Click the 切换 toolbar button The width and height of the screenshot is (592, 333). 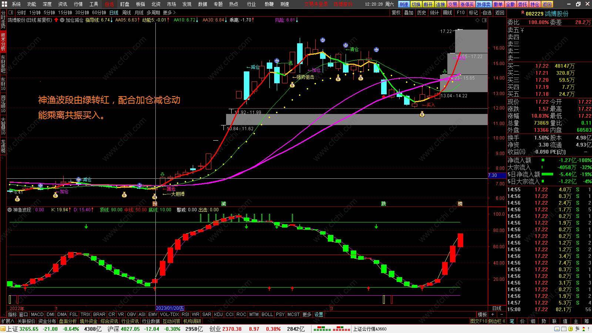(x=416, y=4)
